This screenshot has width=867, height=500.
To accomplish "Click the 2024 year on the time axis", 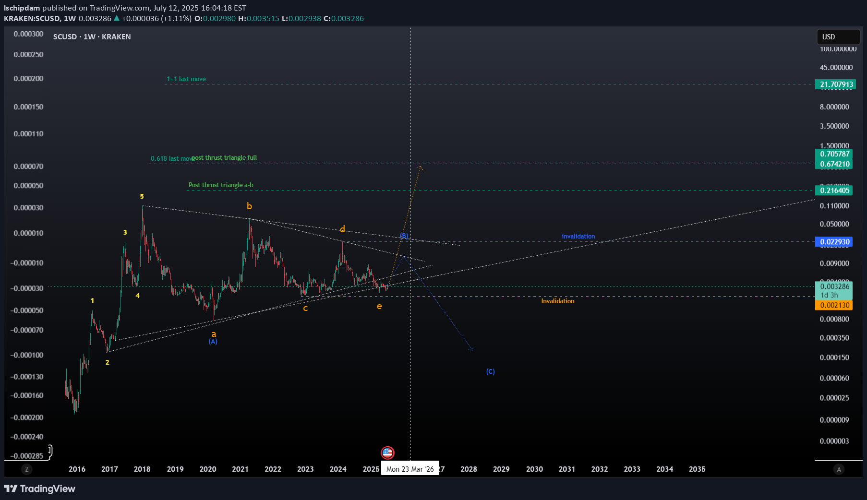I will (338, 469).
